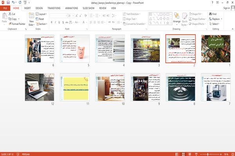The image size is (235, 156).
Task: Insert a New Slide
Action: click(31, 20)
